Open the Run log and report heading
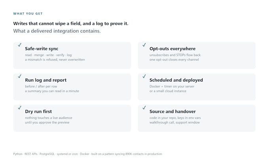Viewport: 269px width, 161px height. click(45, 80)
